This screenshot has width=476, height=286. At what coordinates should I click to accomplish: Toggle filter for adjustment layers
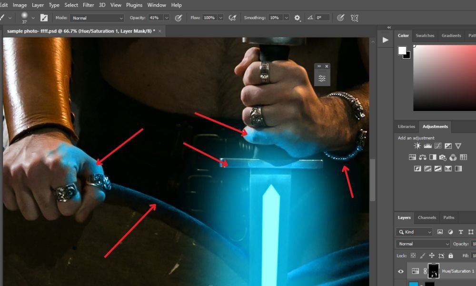click(450, 232)
